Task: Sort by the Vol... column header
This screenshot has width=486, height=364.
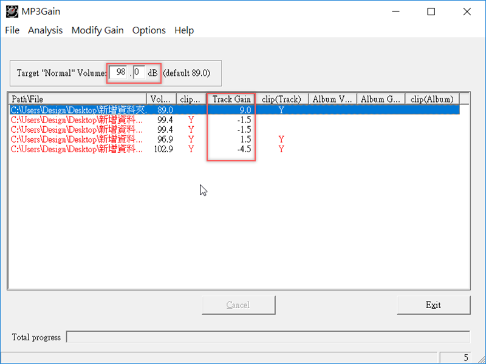Action: 161,99
